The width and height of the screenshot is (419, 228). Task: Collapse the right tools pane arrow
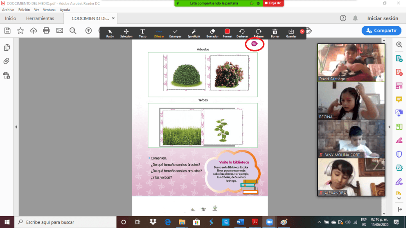(389, 127)
